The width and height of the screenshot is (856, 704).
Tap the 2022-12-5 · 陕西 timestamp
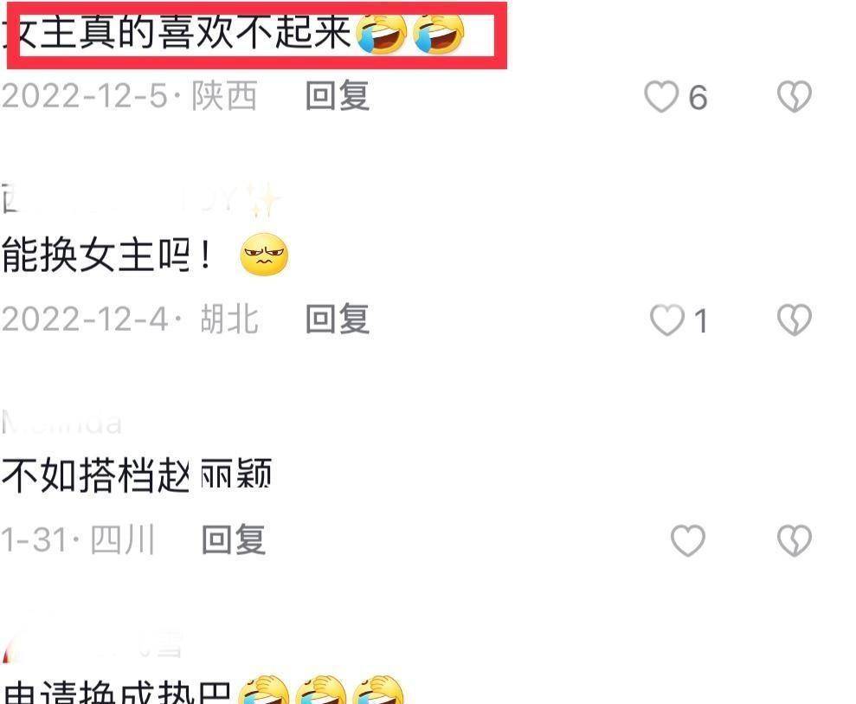(x=129, y=96)
